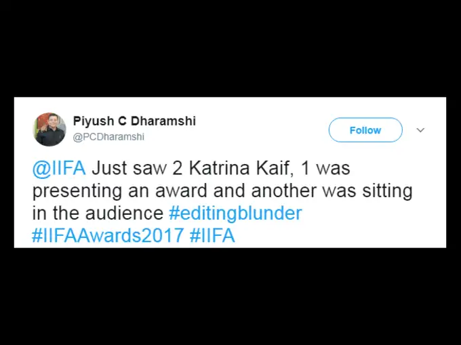This screenshot has width=461, height=345.
Task: Click the word "sitting" in the tweet
Action: click(386, 191)
